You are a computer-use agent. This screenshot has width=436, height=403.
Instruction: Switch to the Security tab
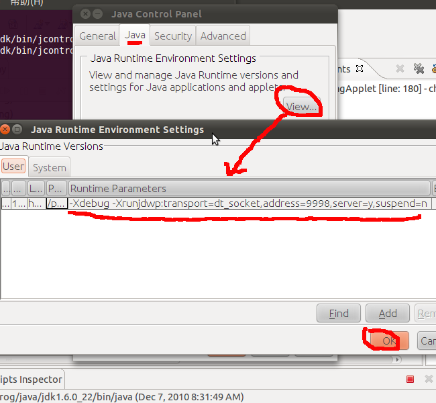pyautogui.click(x=173, y=36)
